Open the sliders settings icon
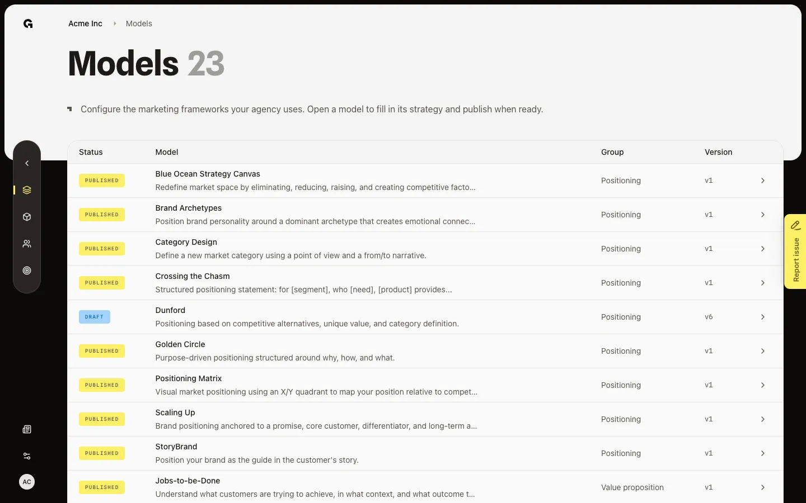Image resolution: width=806 pixels, height=503 pixels. tap(27, 456)
